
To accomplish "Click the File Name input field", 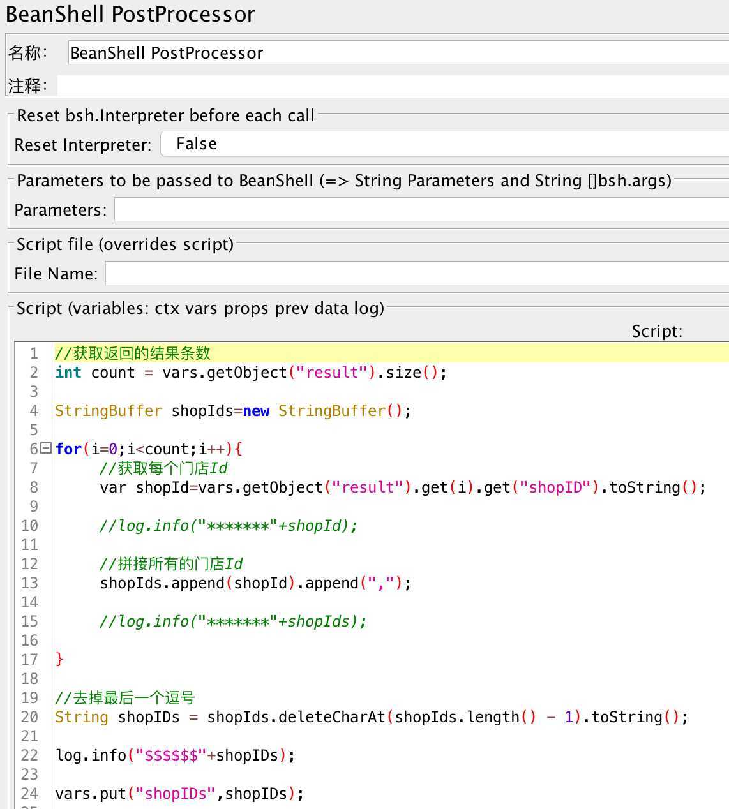I will click(417, 274).
